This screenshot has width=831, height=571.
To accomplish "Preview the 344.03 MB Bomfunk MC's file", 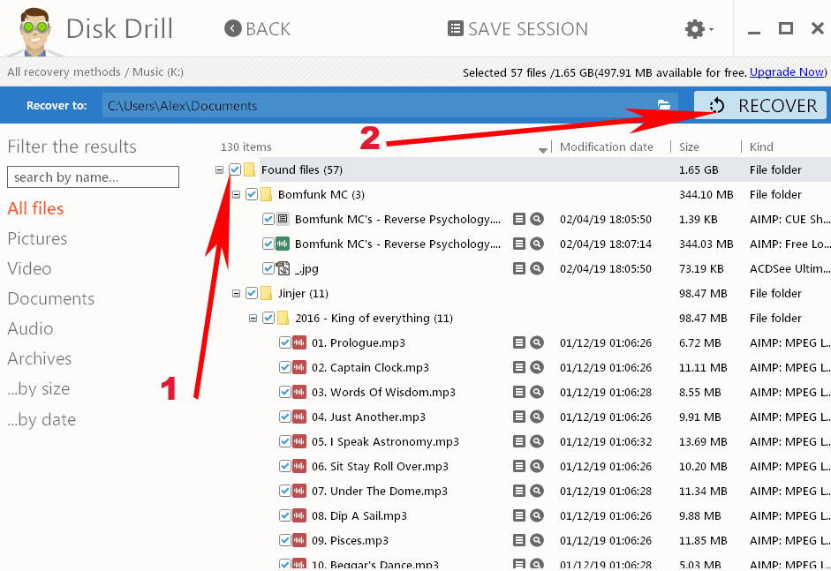I will [x=537, y=244].
